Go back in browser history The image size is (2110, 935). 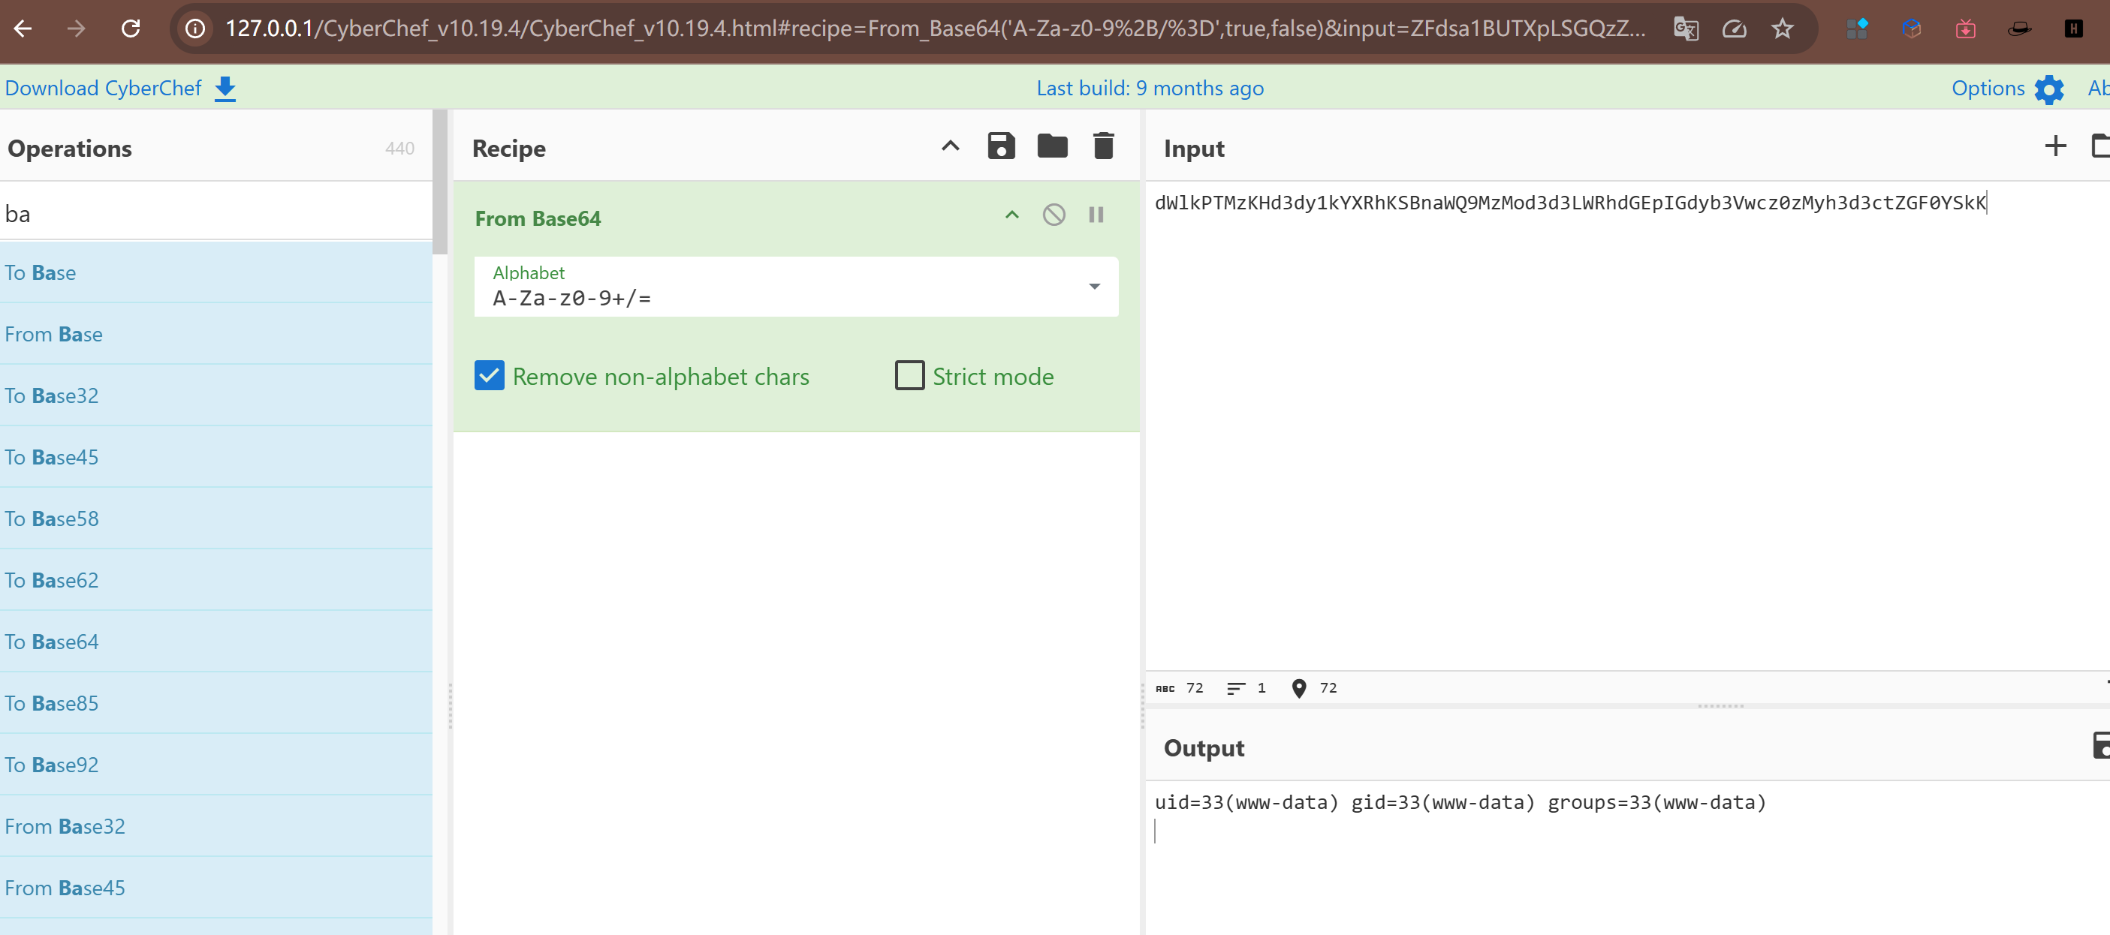click(x=23, y=29)
